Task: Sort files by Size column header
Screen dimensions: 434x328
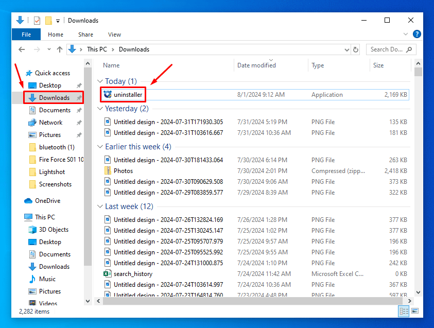Action: pyautogui.click(x=378, y=65)
